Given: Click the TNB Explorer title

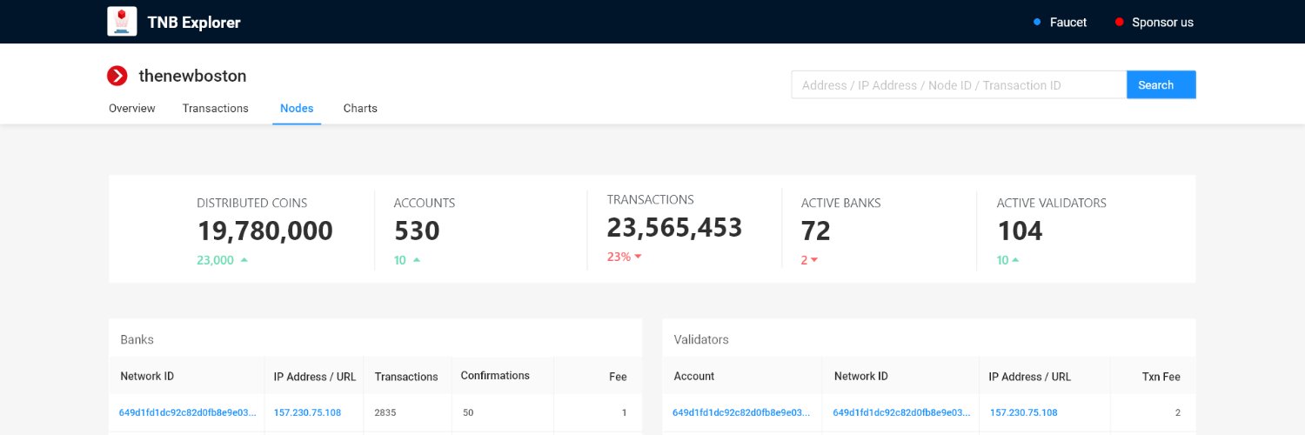Looking at the screenshot, I should (x=194, y=22).
